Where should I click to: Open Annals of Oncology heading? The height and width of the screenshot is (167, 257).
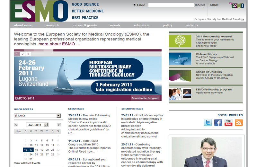209,72
